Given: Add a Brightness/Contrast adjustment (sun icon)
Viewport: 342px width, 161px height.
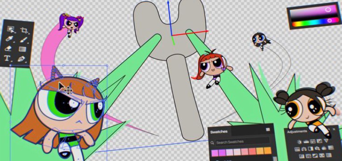Looking at the screenshot, I should [x=299, y=142].
